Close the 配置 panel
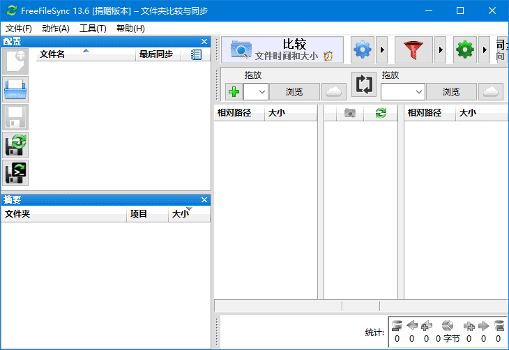The image size is (509, 350). click(x=204, y=42)
